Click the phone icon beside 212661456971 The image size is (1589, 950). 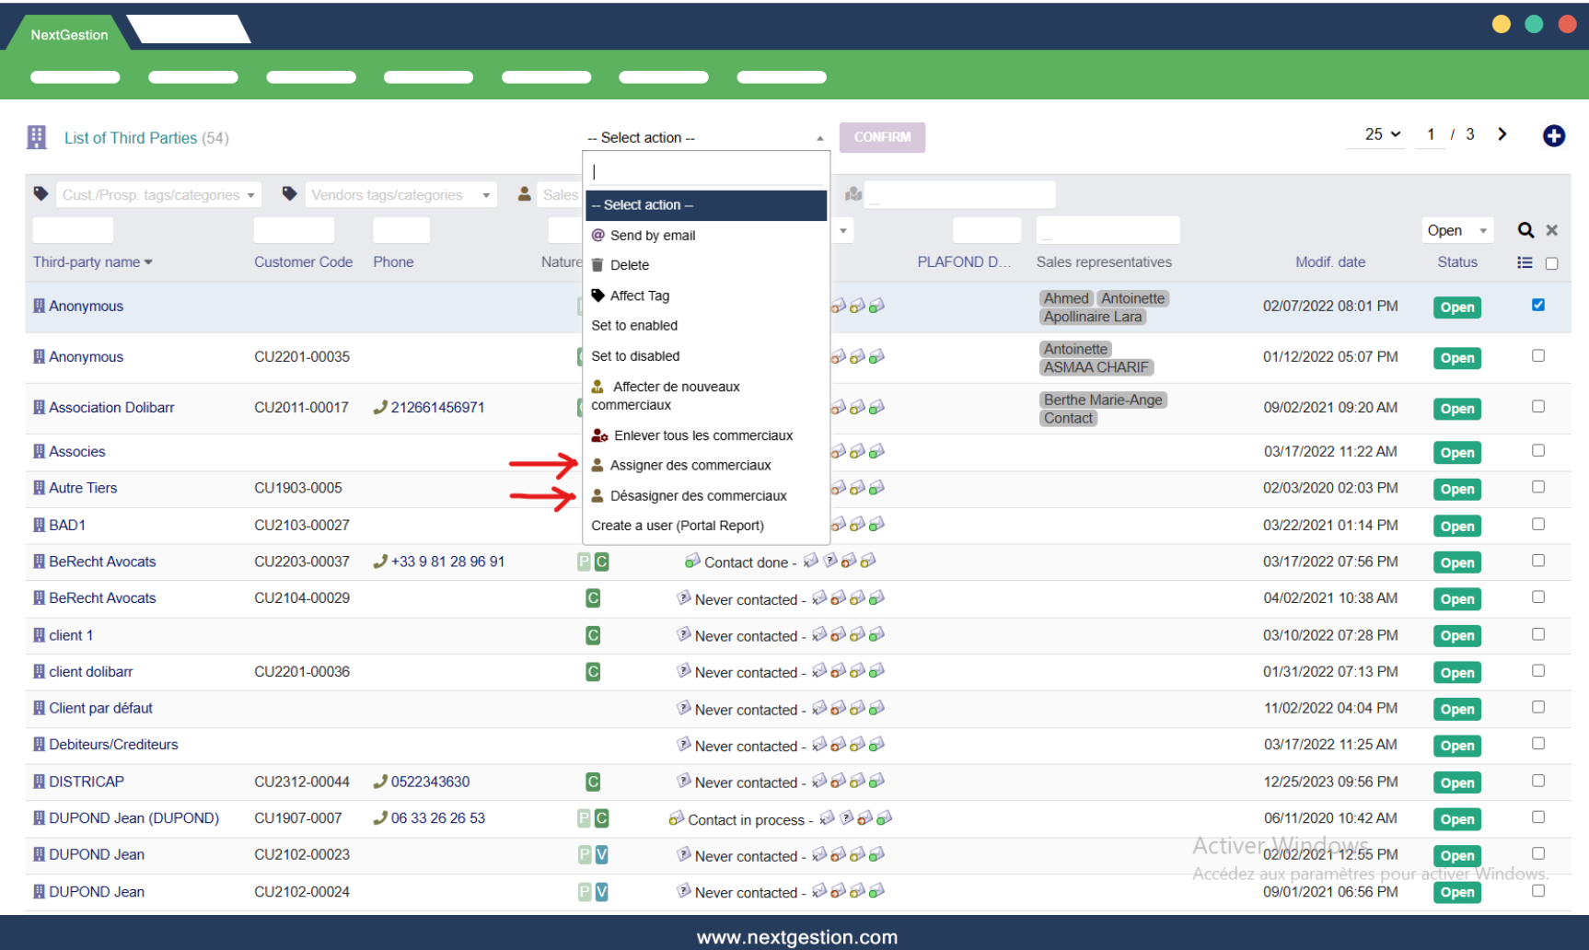point(379,408)
